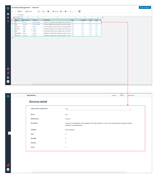Open the Style dropdown in toolbar

(x=21, y=11)
